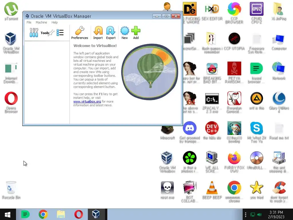293x220 pixels.
Task: Open the taskbar clock and date
Action: (276, 215)
